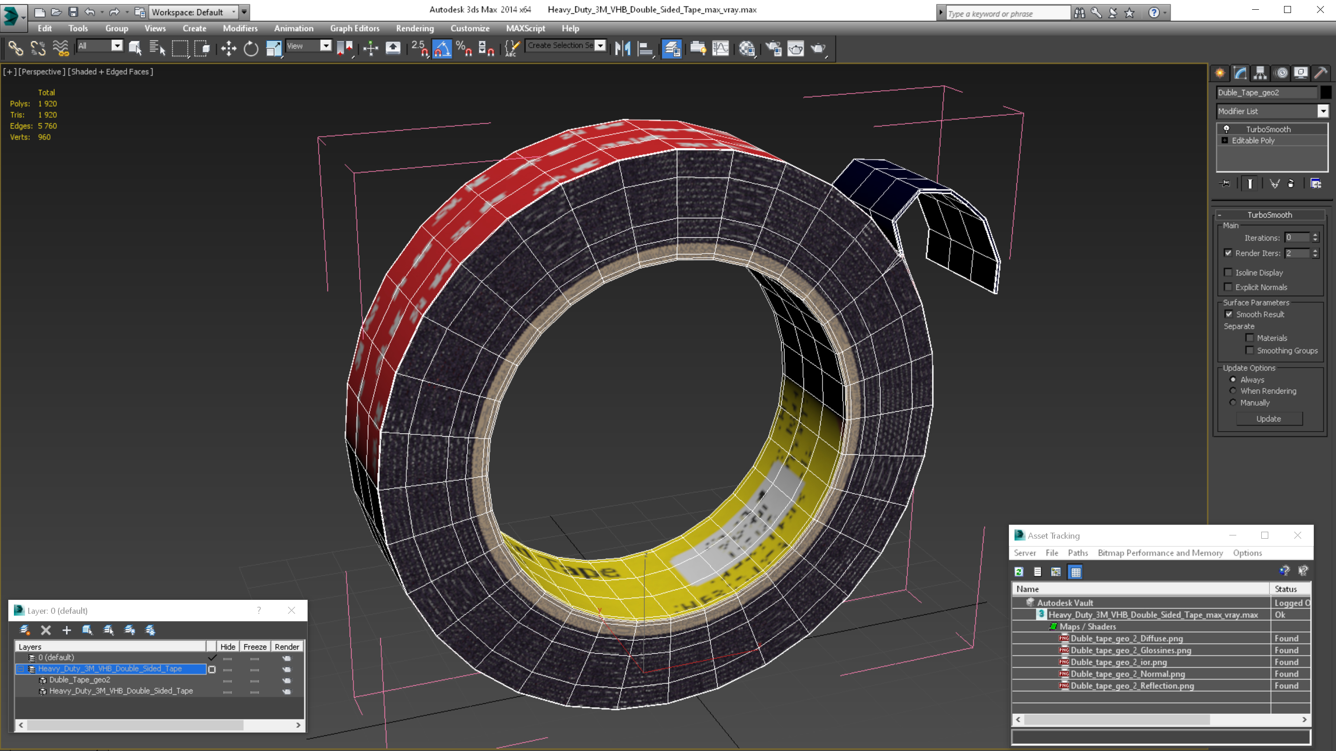Select the Select and Rotate tool
This screenshot has height=751, width=1336.
(251, 49)
